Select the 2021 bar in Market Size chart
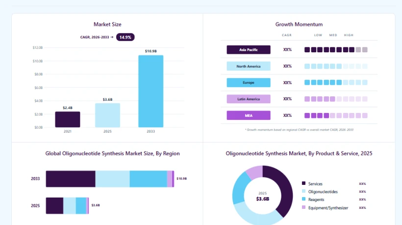This screenshot has width=402, height=225. pyautogui.click(x=68, y=119)
